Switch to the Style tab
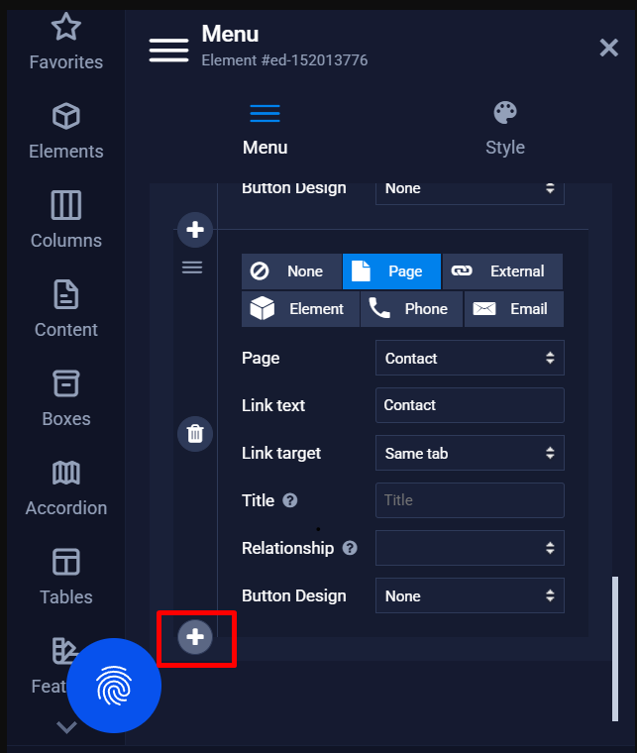Image resolution: width=637 pixels, height=753 pixels. pyautogui.click(x=505, y=128)
